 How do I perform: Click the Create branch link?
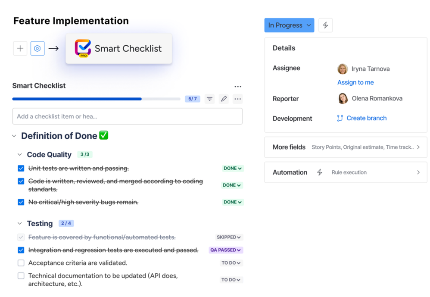(365, 118)
